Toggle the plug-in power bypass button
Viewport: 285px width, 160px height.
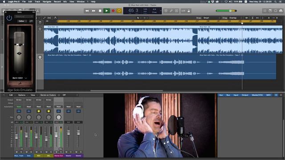click(9, 18)
